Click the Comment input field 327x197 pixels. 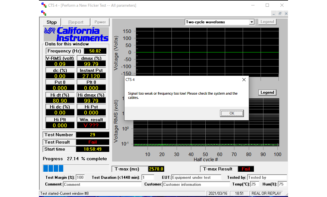[x=103, y=184]
